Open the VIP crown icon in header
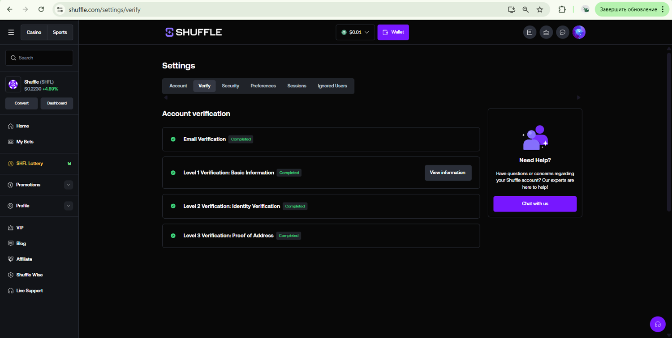This screenshot has height=338, width=672. pos(546,32)
